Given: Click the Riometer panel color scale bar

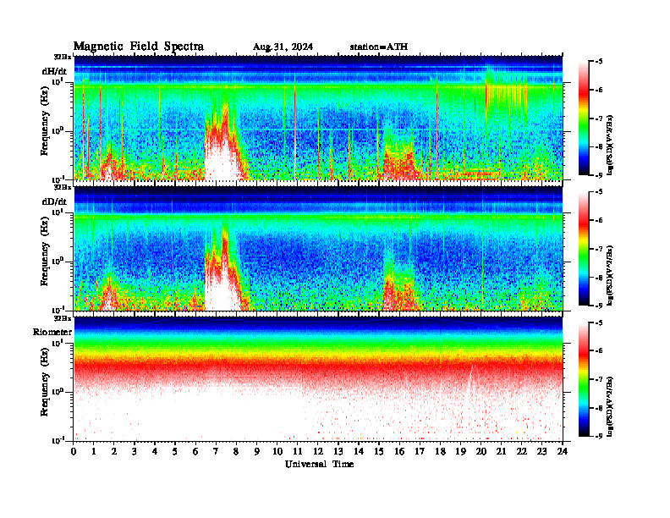Looking at the screenshot, I should point(584,379).
